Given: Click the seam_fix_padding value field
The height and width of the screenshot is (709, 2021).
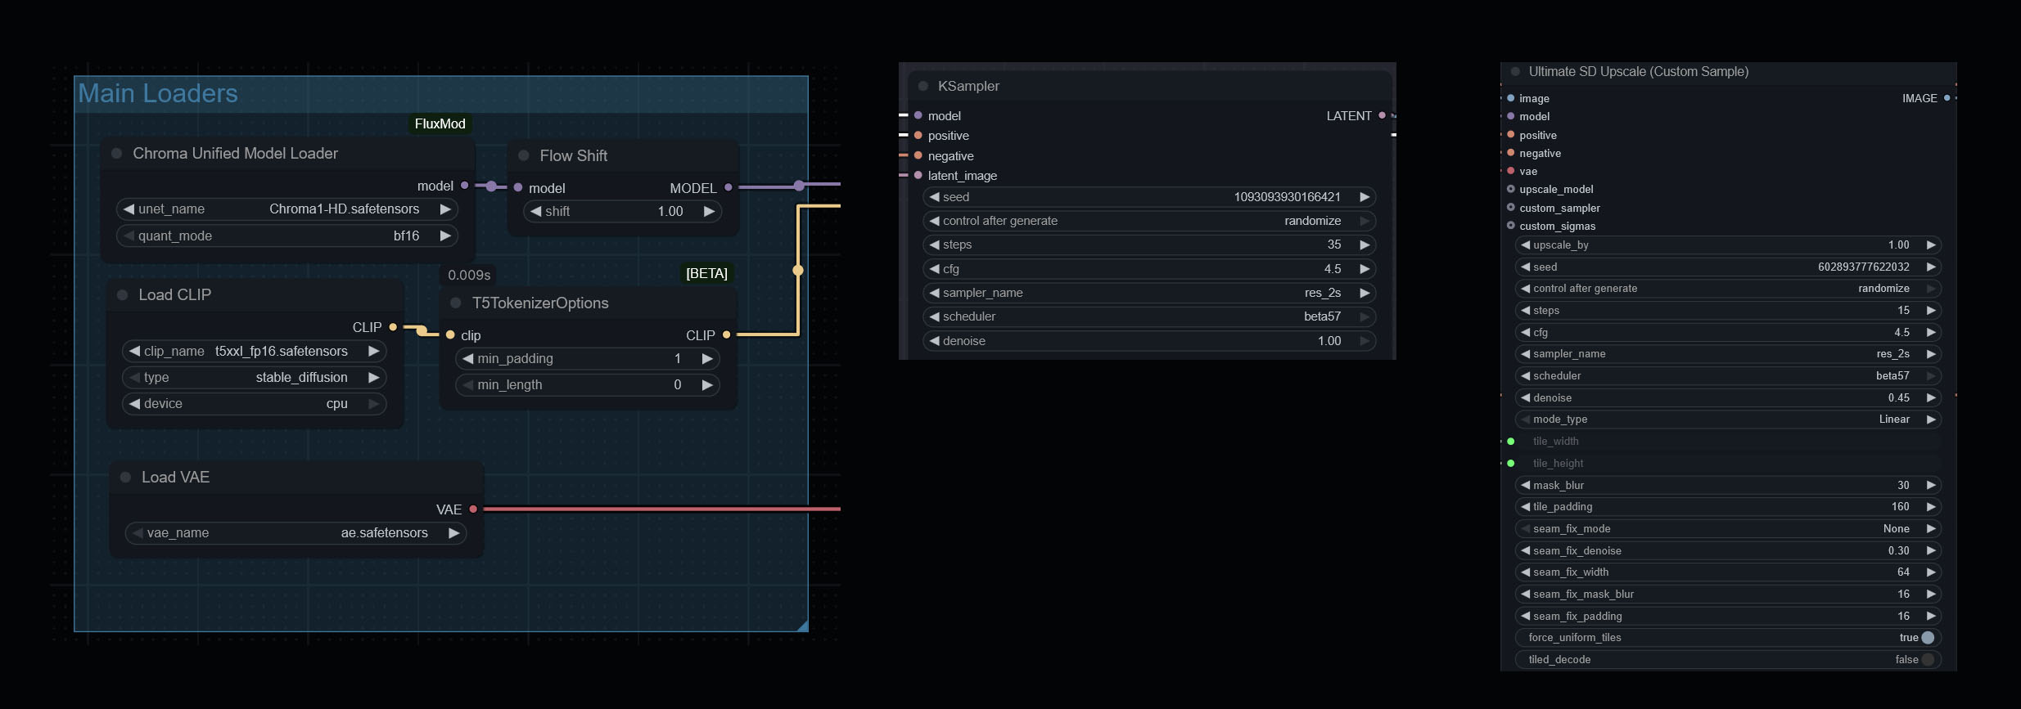Looking at the screenshot, I should coord(1729,617).
